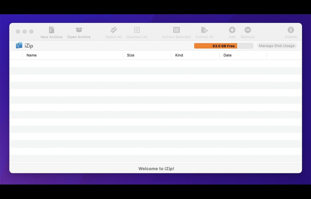Show file info with Details icon
The image size is (311, 199).
291,30
